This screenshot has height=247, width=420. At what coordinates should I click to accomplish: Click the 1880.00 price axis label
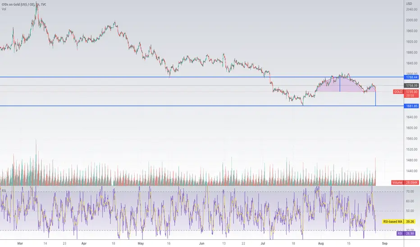click(x=412, y=53)
